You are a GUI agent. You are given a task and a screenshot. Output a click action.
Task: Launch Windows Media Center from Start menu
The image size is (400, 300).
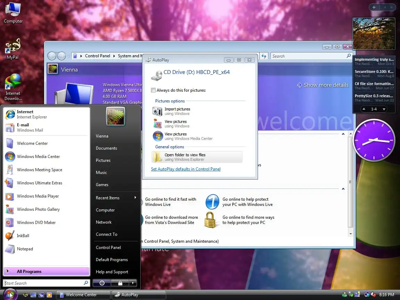tap(47, 157)
